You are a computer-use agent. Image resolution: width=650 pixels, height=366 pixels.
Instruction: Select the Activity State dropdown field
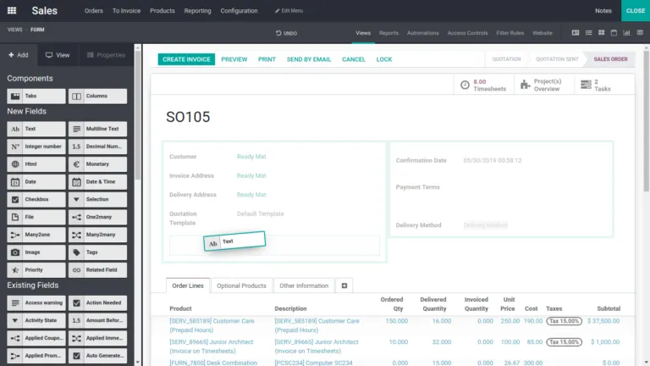pyautogui.click(x=36, y=320)
